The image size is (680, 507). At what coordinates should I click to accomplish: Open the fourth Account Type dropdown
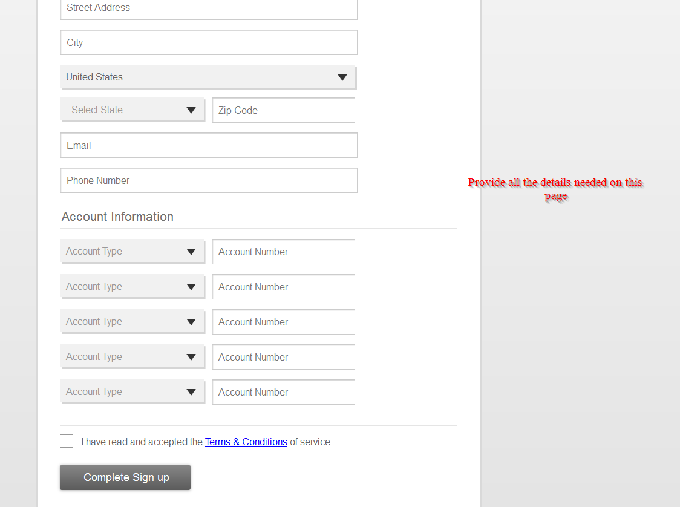(132, 357)
